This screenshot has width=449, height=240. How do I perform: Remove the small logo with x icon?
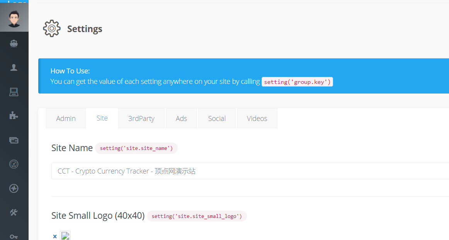coord(55,236)
